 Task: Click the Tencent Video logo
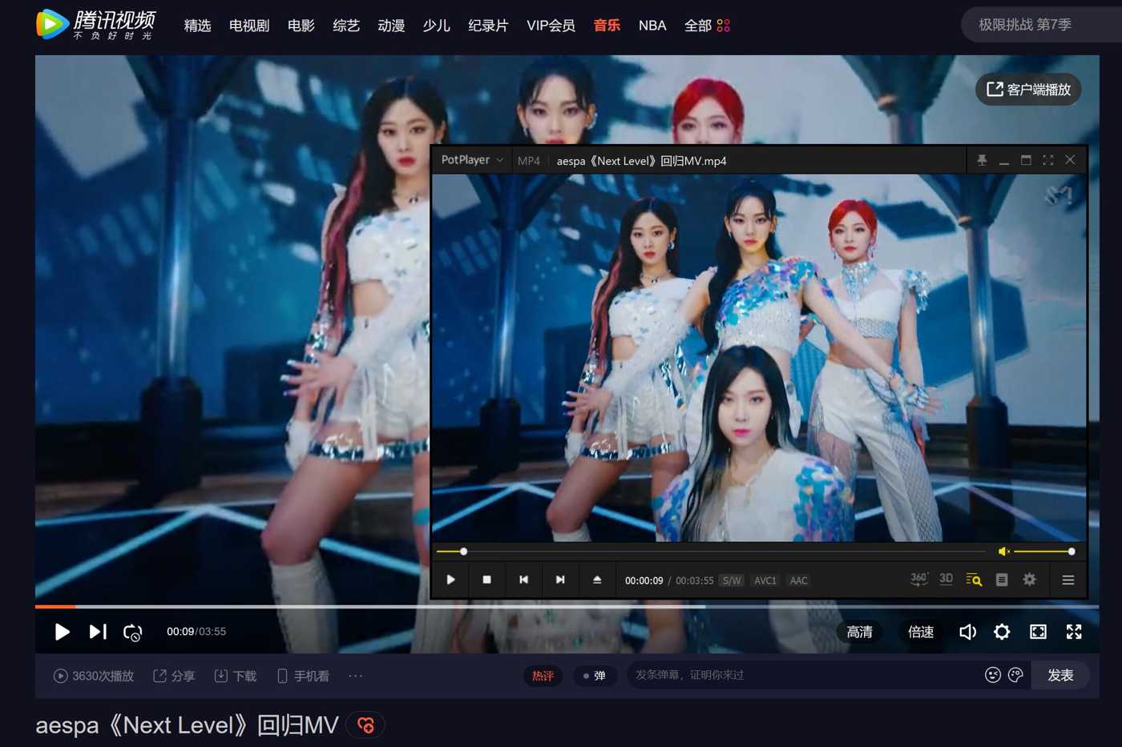(x=95, y=24)
